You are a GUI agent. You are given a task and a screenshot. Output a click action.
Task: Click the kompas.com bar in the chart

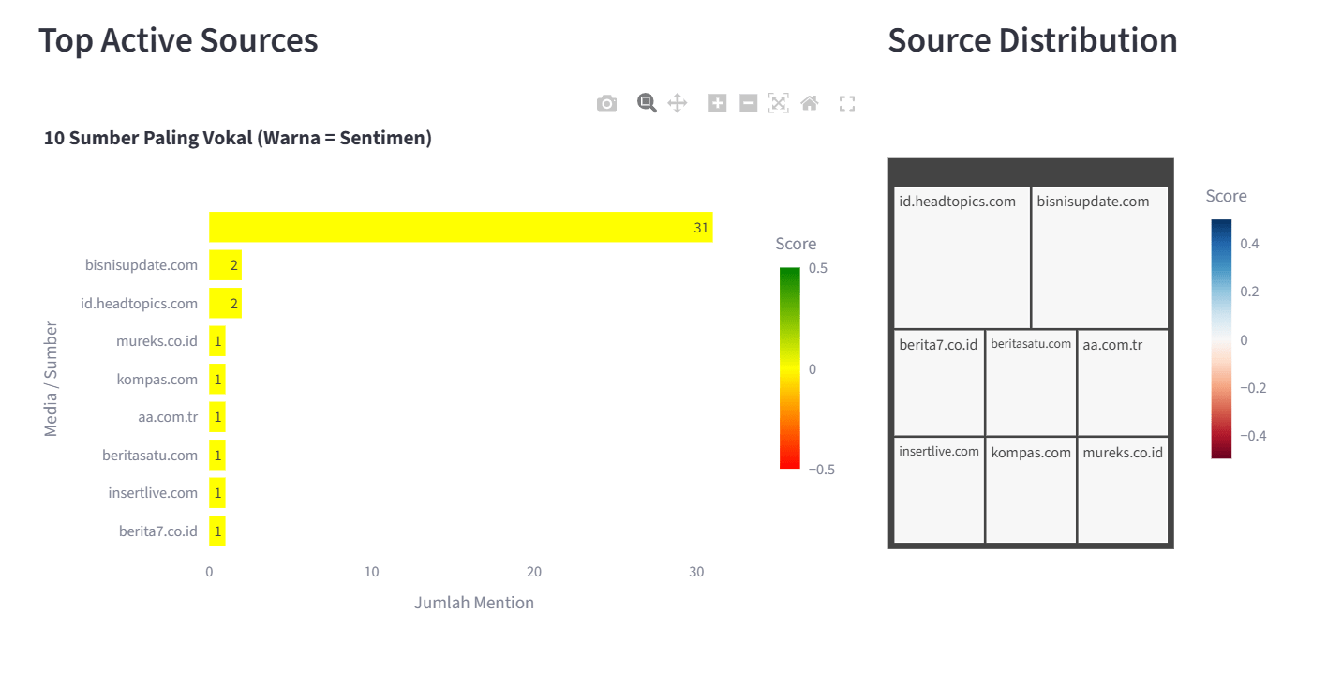[217, 380]
